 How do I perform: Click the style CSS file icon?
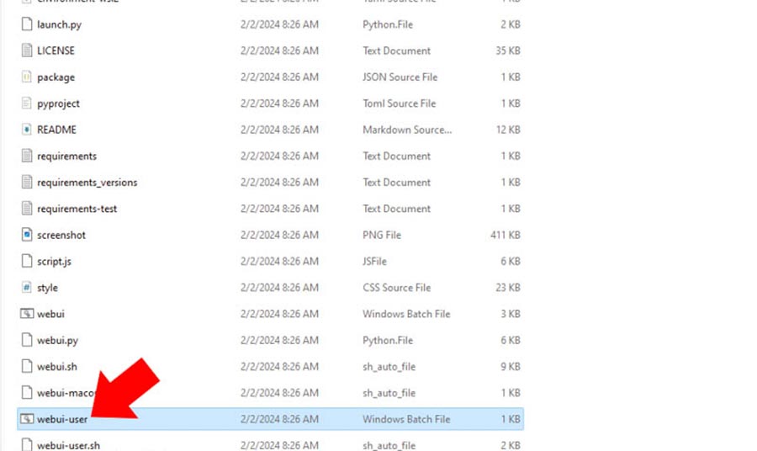click(x=27, y=288)
